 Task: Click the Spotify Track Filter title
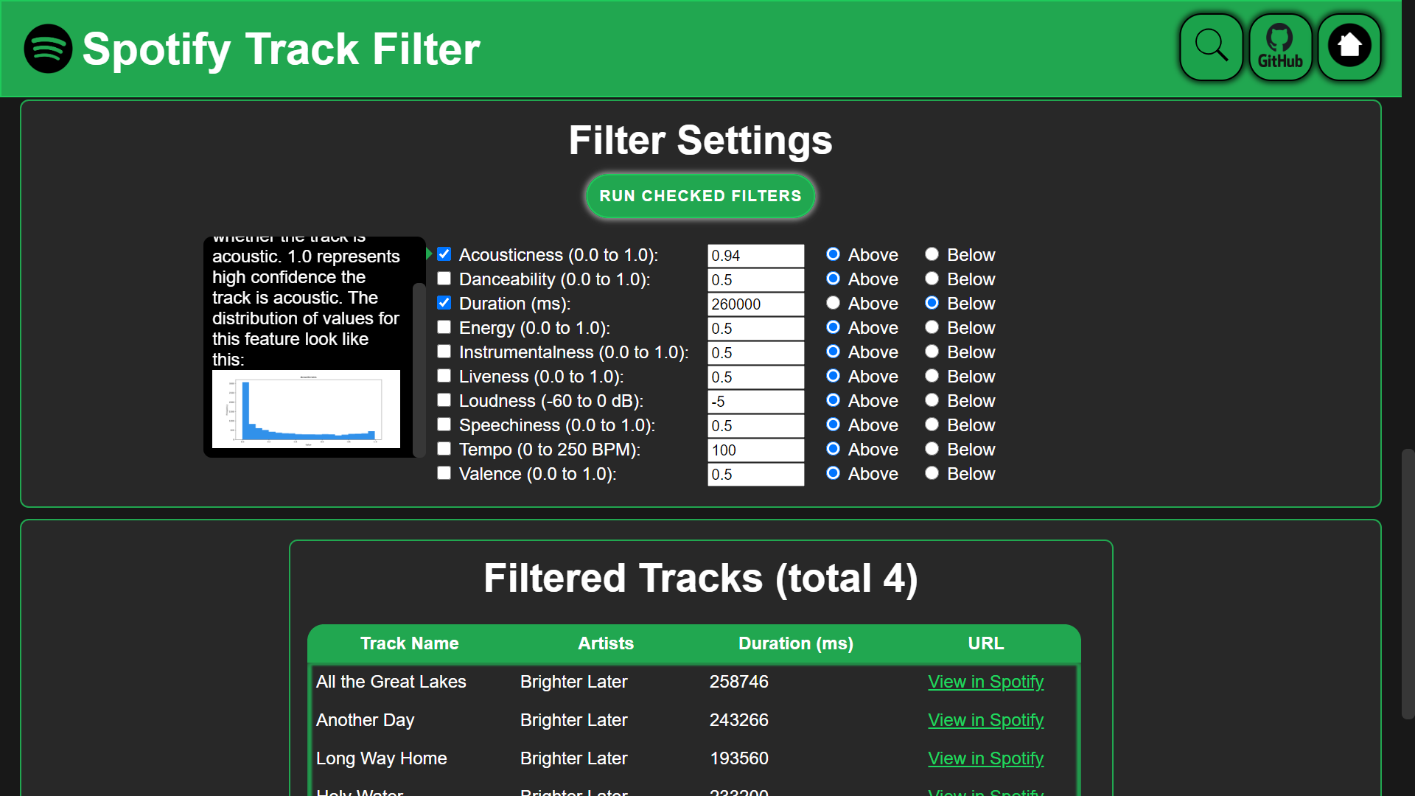pyautogui.click(x=281, y=49)
